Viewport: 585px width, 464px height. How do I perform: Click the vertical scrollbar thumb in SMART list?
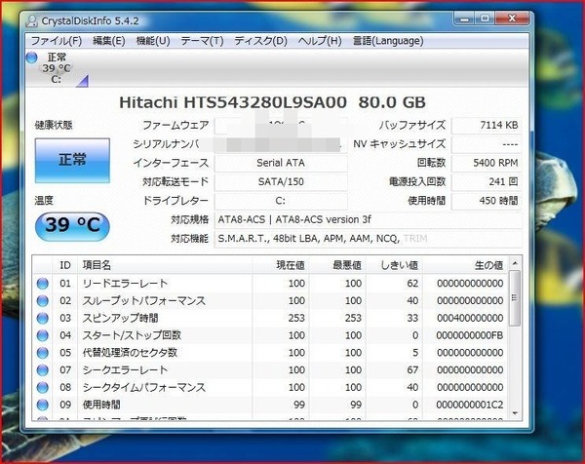tap(515, 298)
